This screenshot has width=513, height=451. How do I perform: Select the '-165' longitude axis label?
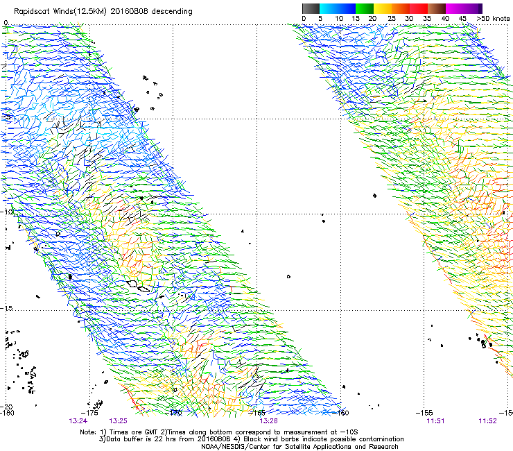[x=256, y=413]
